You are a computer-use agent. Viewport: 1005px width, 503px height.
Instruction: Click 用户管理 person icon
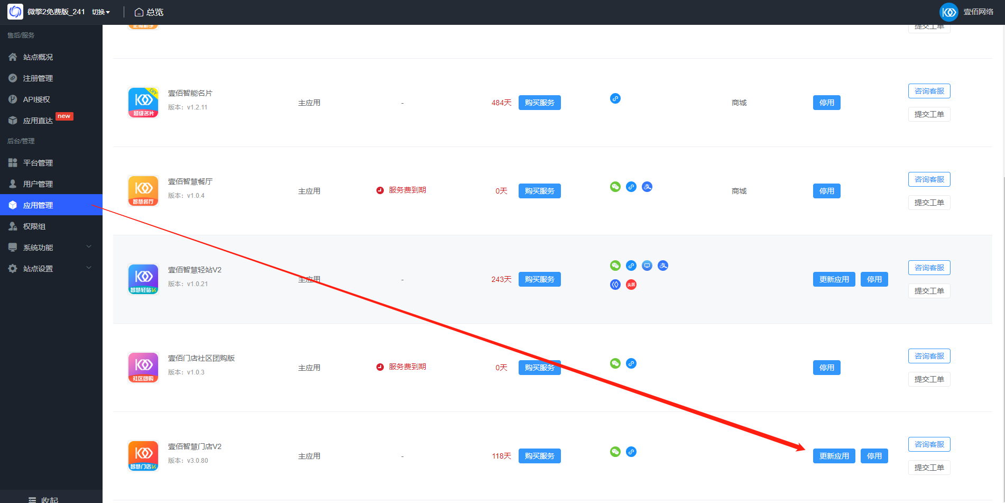pyautogui.click(x=13, y=184)
